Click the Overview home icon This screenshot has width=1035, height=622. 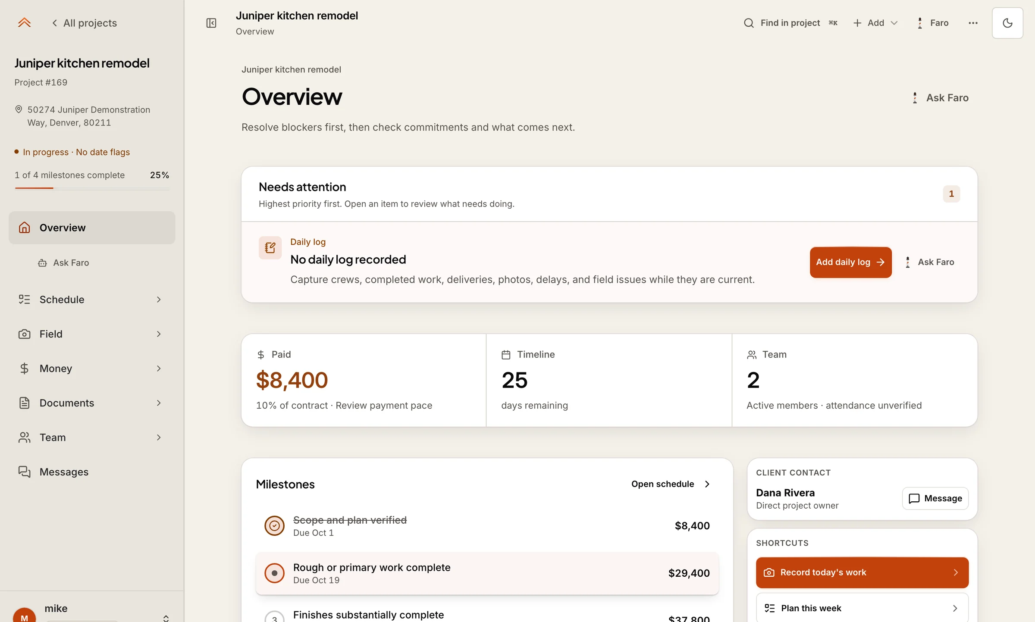click(x=24, y=228)
